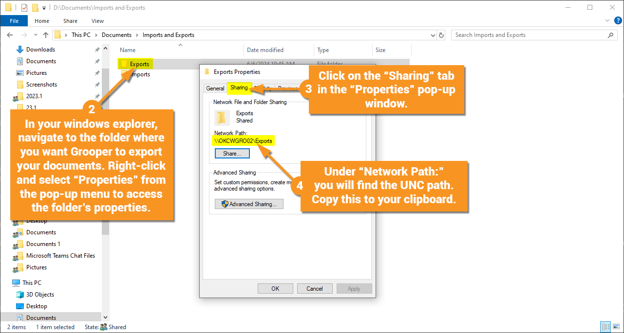Open pinned Documents below Downloads
The height and width of the screenshot is (333, 624).
(x=41, y=61)
